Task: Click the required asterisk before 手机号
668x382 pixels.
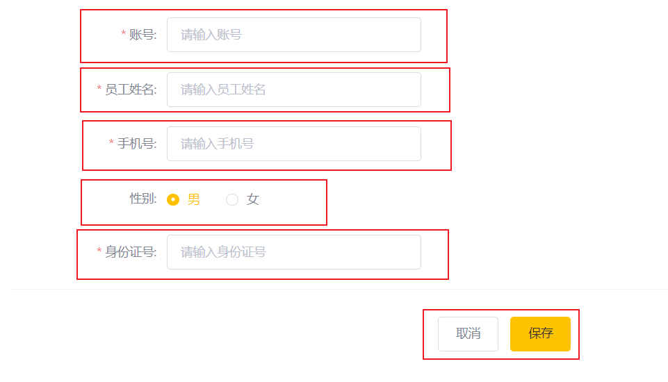Action: click(111, 142)
